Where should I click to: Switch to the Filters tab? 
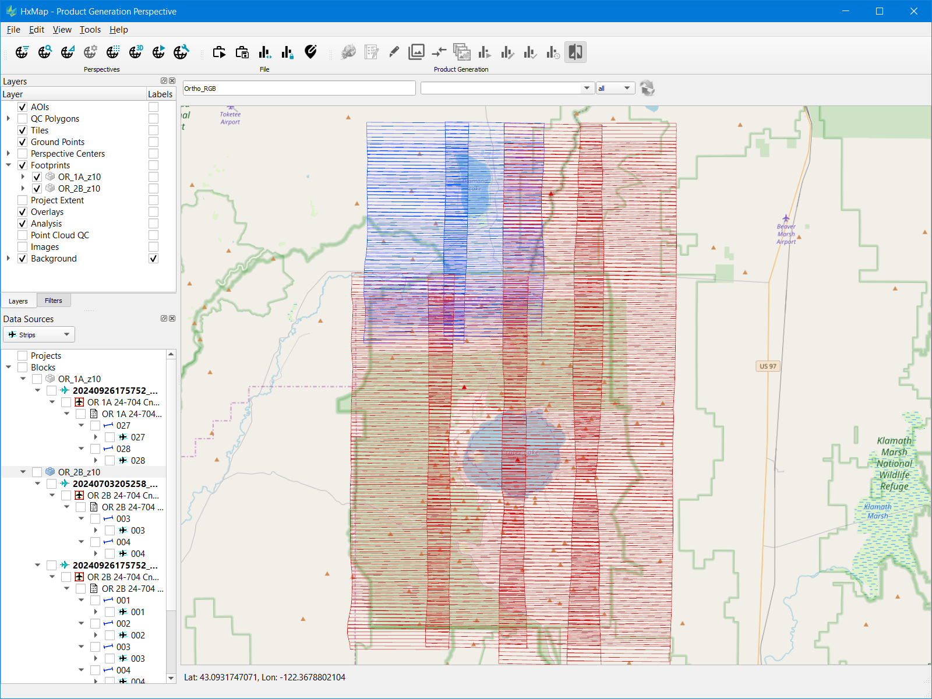click(53, 301)
